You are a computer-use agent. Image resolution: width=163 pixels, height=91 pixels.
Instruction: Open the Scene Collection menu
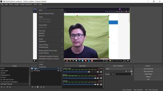tap(26, 4)
